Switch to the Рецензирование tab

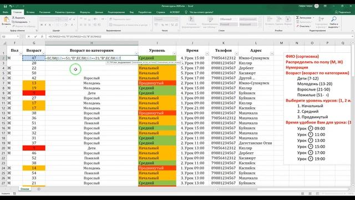pyautogui.click(x=116, y=12)
